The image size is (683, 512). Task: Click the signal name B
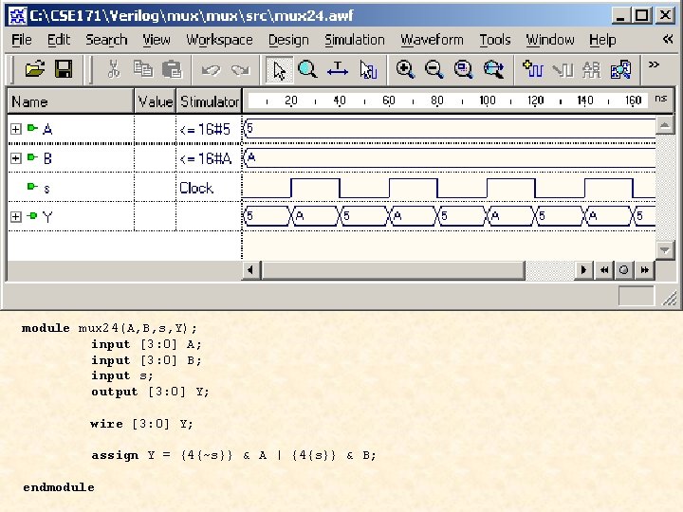(x=47, y=158)
